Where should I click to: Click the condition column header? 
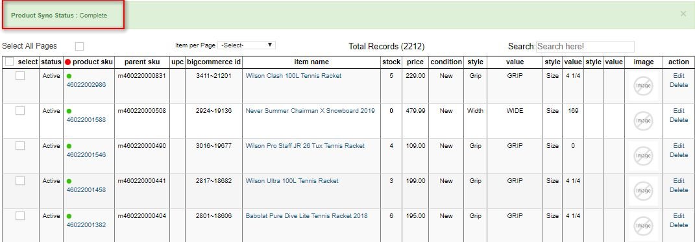[x=446, y=62]
